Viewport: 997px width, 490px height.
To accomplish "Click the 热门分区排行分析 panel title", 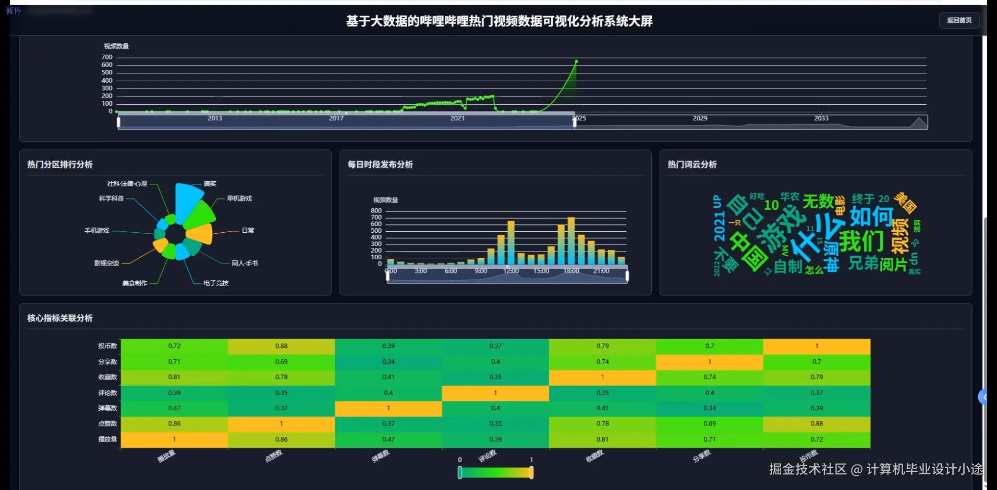I will (x=60, y=165).
